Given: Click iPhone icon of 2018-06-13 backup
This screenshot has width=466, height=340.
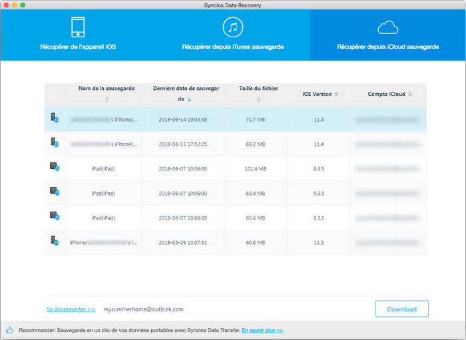Looking at the screenshot, I should [55, 142].
